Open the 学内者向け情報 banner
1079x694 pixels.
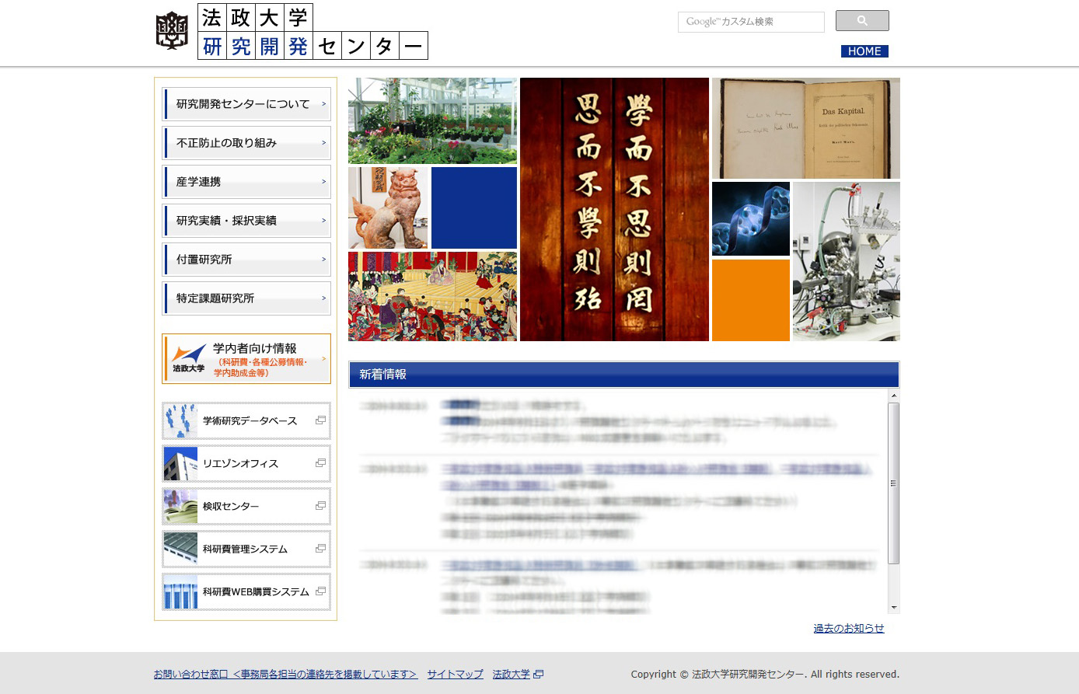point(246,359)
